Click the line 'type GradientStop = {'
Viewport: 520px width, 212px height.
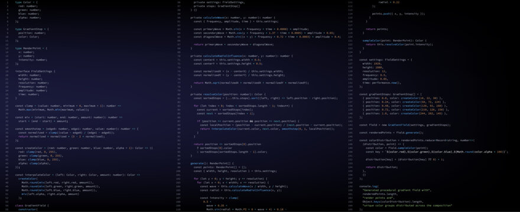coord(32,29)
